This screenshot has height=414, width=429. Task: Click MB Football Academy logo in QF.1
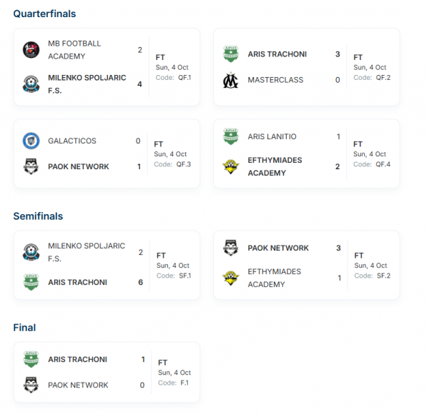[31, 50]
